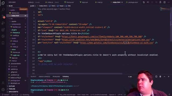
Task: Kill the terminal with trash icon
Action: (x=160, y=77)
